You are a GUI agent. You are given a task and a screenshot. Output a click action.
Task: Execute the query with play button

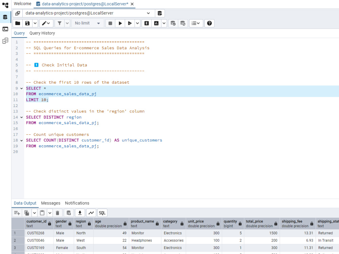click(x=120, y=23)
